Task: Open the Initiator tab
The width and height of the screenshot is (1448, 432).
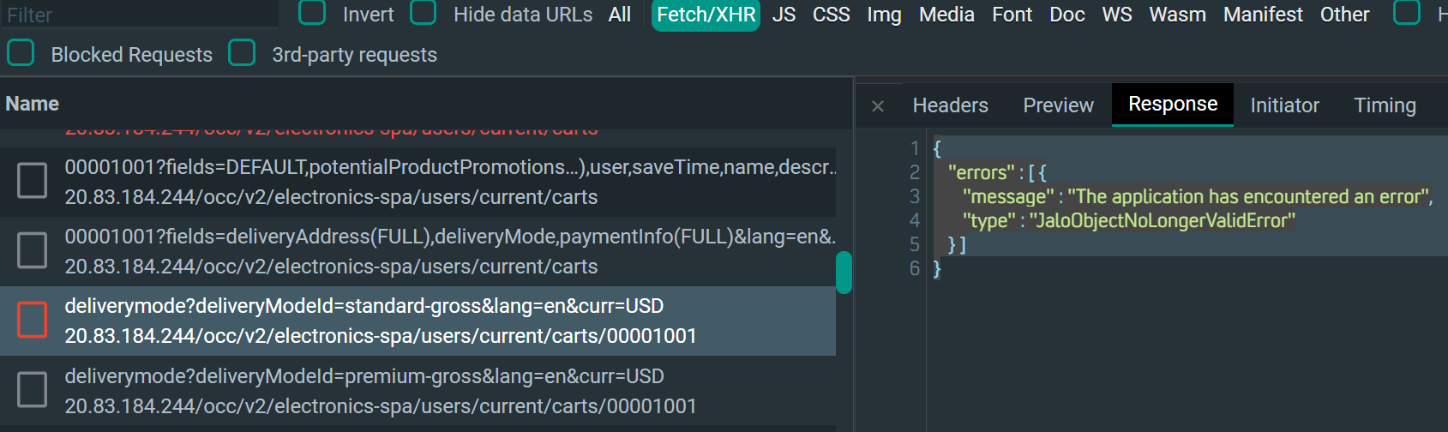Action: (1284, 105)
